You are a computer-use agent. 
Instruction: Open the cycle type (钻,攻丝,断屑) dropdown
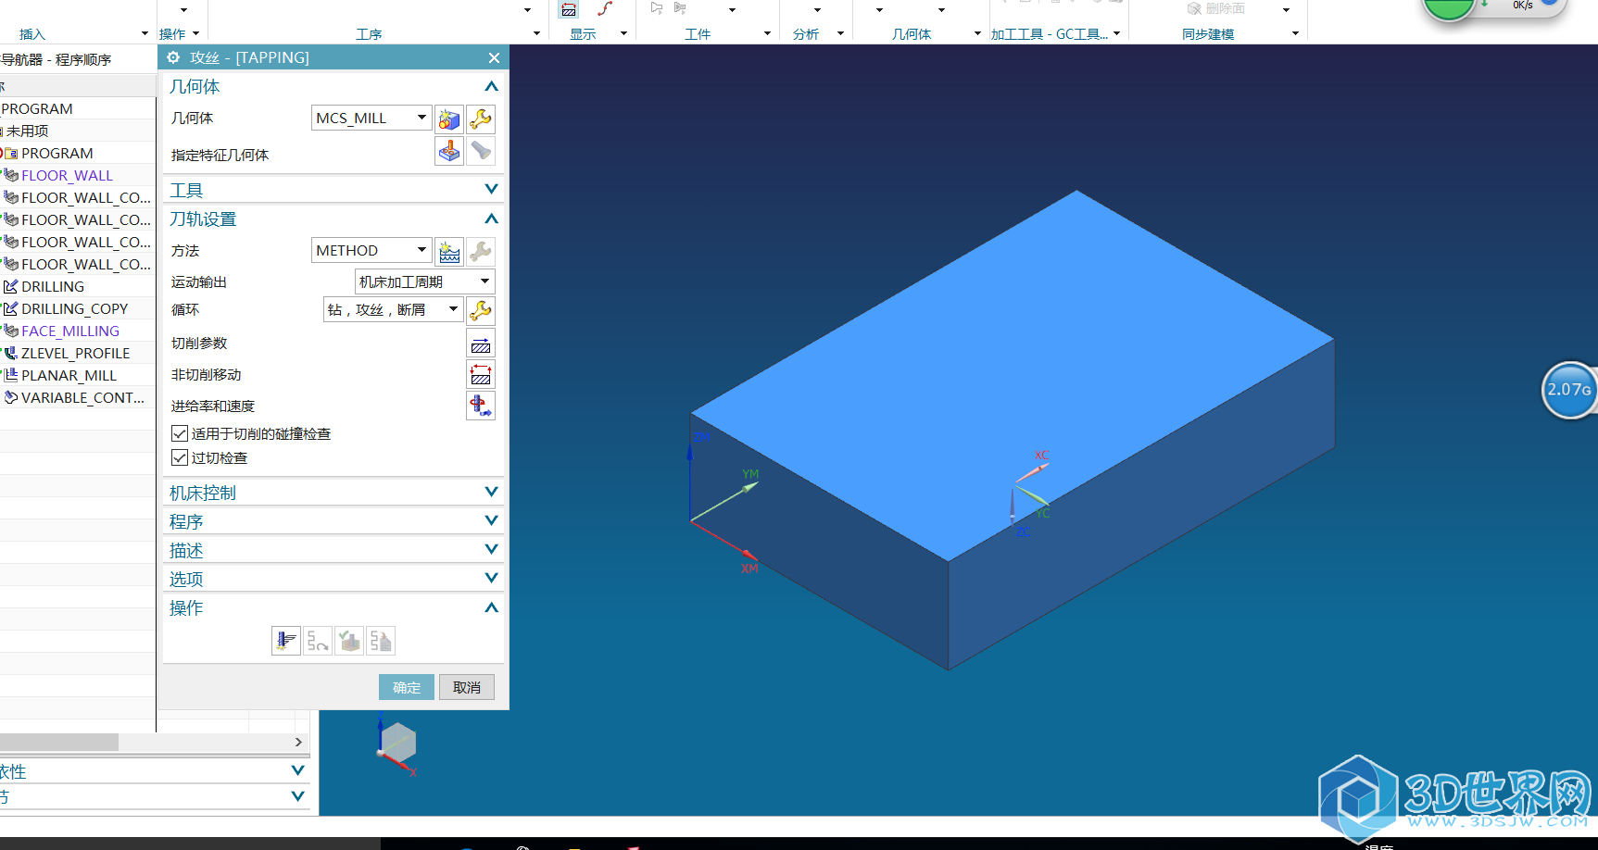pos(393,310)
